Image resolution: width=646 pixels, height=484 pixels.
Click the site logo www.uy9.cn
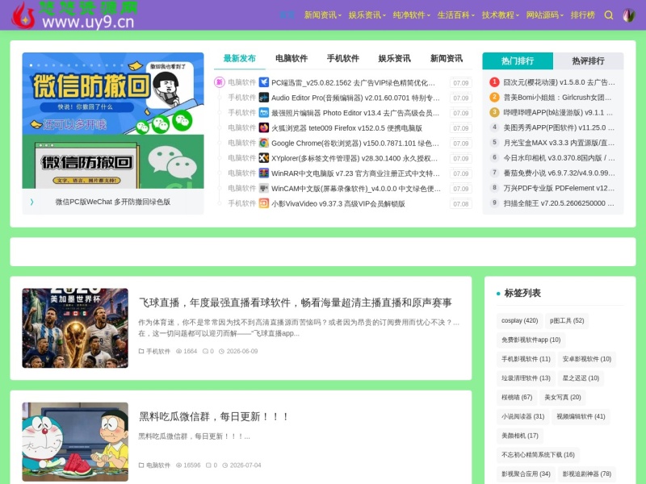pos(74,15)
